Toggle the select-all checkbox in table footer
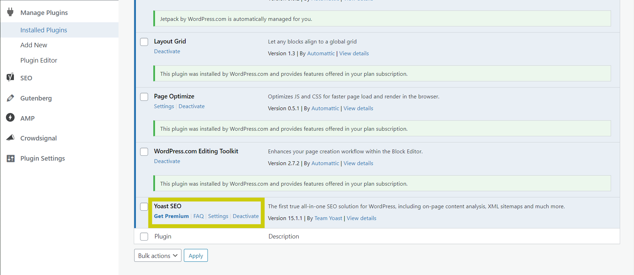The height and width of the screenshot is (275, 634). point(144,236)
